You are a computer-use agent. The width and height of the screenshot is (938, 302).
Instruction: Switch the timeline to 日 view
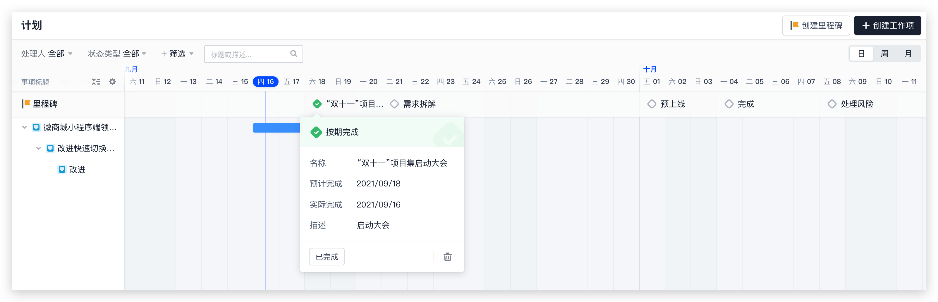(x=861, y=54)
